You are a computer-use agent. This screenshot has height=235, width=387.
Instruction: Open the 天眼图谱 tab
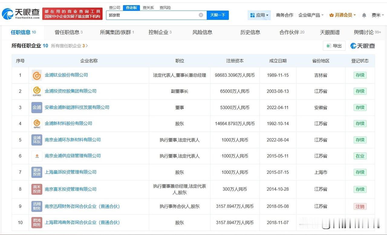click(330, 32)
